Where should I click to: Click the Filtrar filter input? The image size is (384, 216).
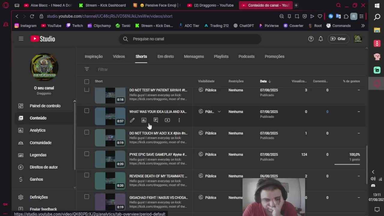[x=103, y=69]
